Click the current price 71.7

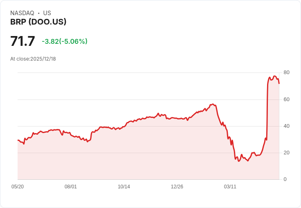pyautogui.click(x=22, y=41)
